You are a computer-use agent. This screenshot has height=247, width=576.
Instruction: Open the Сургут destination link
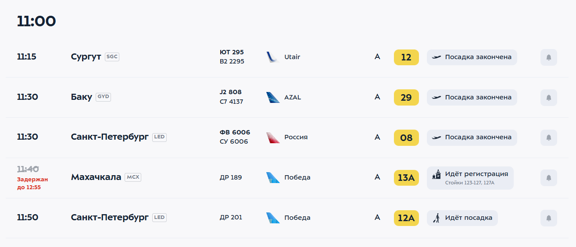(x=86, y=57)
